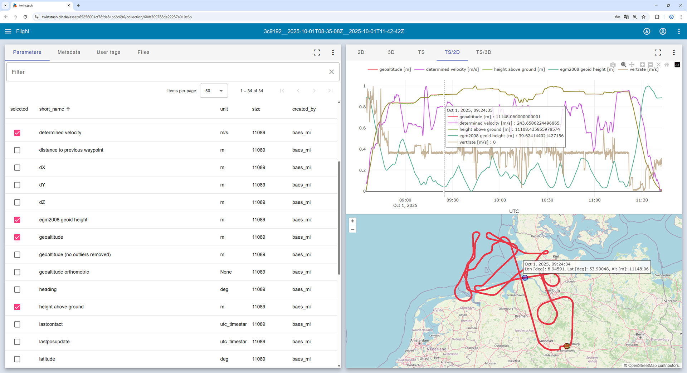Screen dimensions: 687x373
Task: Go to the last page of parameters
Action: tap(330, 91)
